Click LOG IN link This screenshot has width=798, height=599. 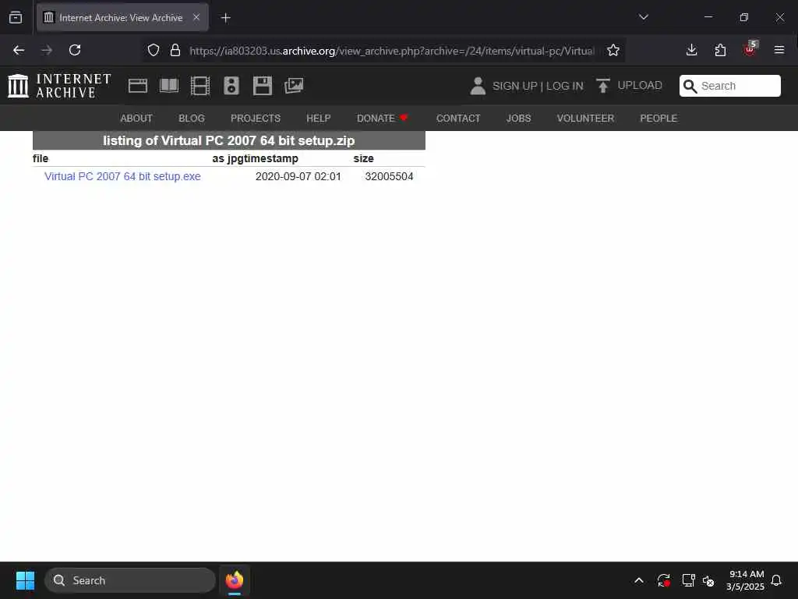tap(564, 86)
